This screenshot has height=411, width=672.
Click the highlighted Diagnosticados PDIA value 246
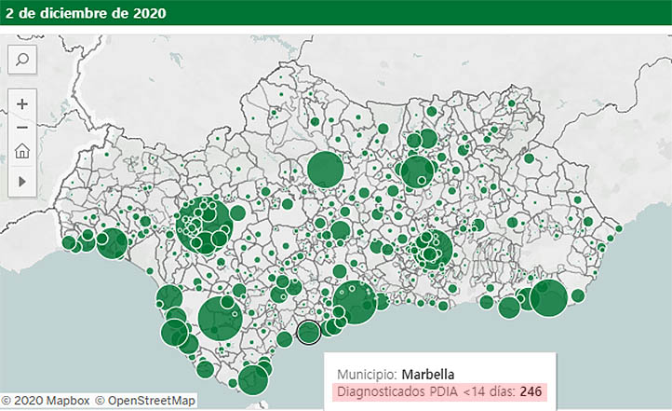coord(531,391)
